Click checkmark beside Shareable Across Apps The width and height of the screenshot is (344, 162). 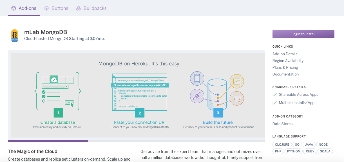click(274, 95)
